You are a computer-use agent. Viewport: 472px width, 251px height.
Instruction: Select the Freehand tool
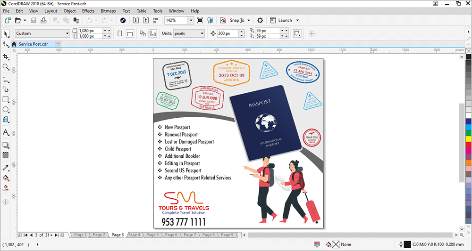pyautogui.click(x=5, y=80)
